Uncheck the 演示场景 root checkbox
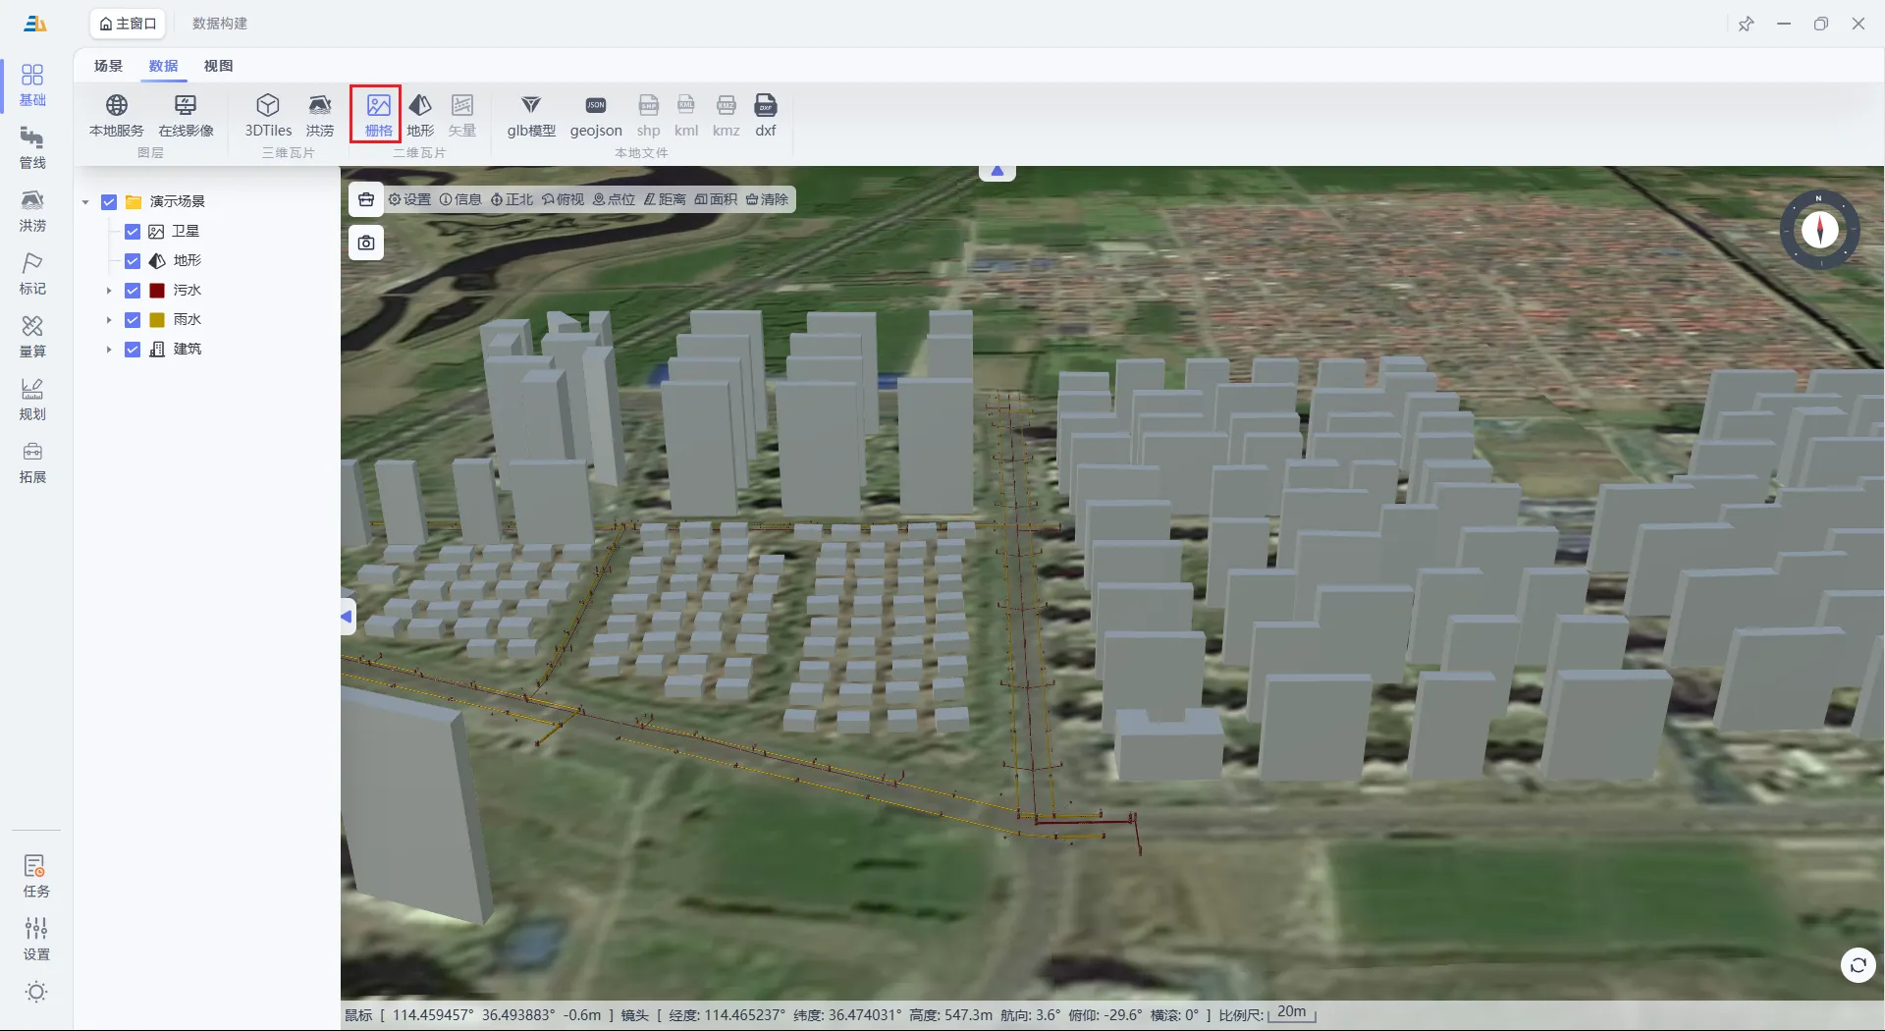 pos(109,202)
